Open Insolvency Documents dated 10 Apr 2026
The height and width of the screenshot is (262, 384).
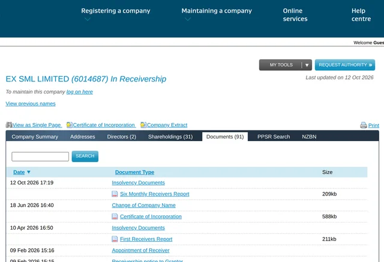click(139, 228)
